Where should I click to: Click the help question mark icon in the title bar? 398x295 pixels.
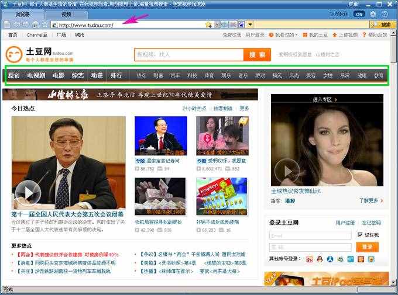point(385,14)
